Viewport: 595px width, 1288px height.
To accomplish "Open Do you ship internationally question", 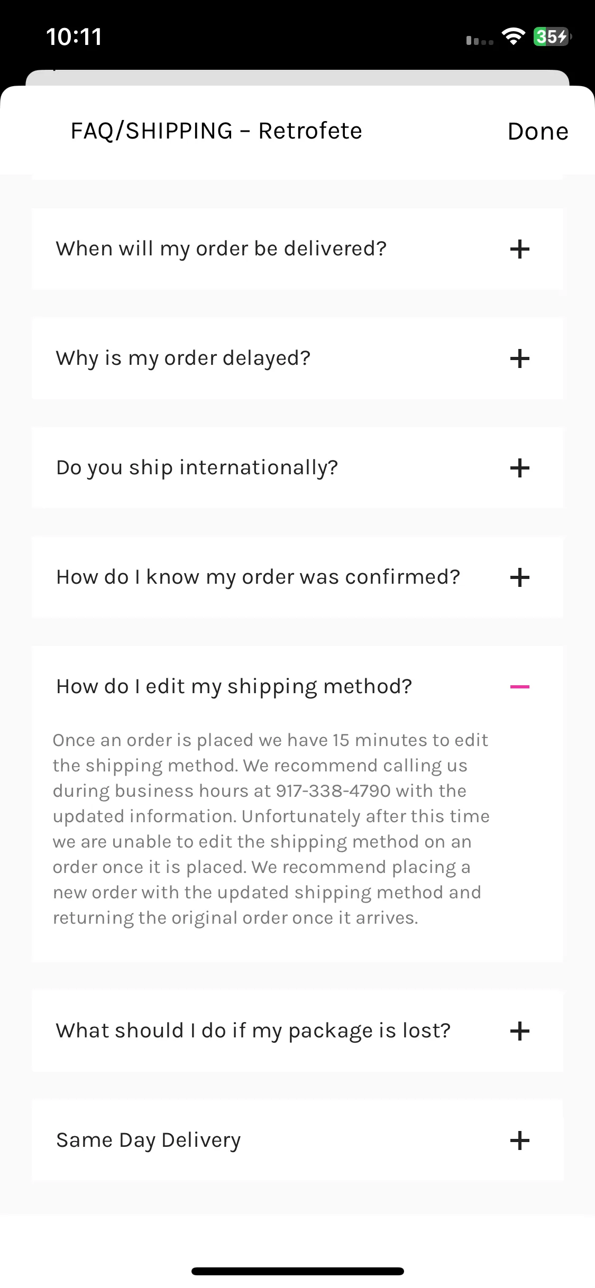I will pyautogui.click(x=297, y=468).
